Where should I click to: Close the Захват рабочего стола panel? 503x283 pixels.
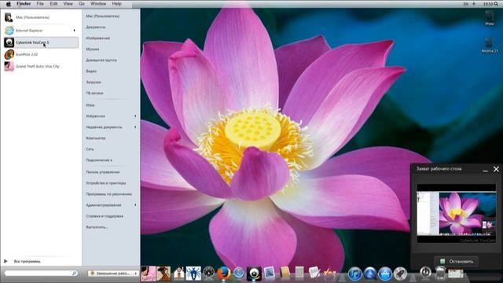496,169
